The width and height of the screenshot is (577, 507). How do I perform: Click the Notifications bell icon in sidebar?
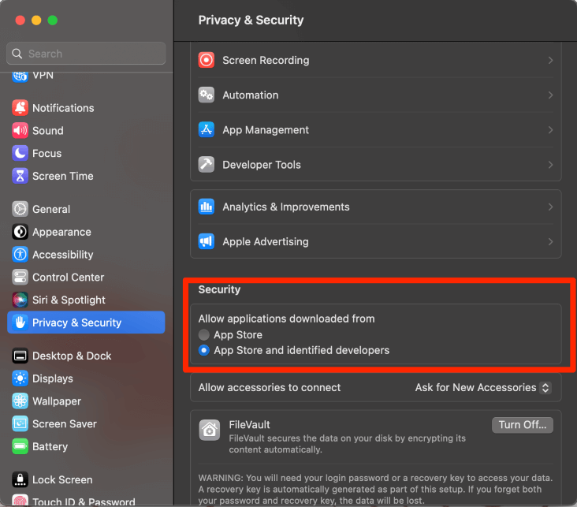click(20, 108)
